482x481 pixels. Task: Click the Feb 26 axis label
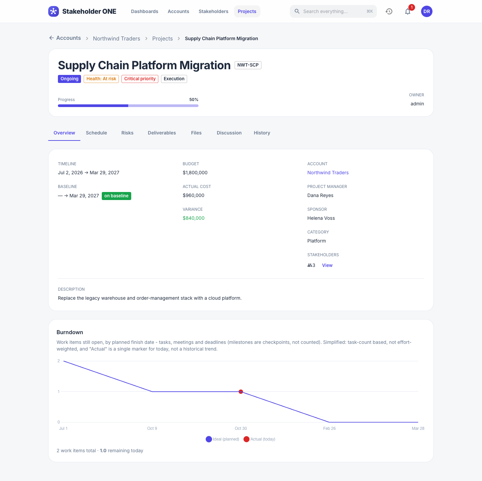(x=329, y=428)
